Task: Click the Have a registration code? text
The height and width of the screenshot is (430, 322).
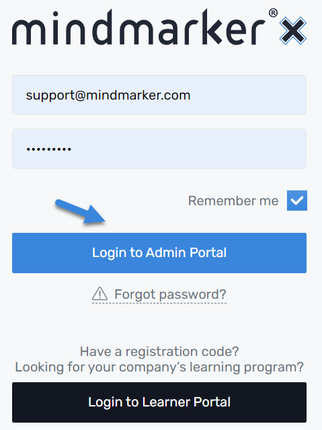Action: tap(159, 351)
